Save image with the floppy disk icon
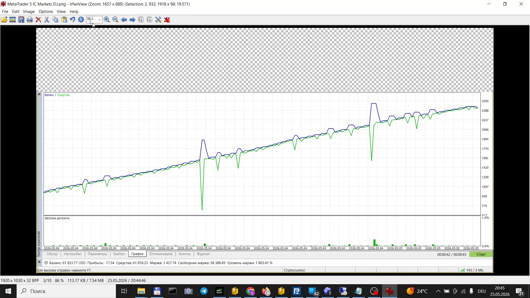The image size is (530, 298). click(x=21, y=20)
